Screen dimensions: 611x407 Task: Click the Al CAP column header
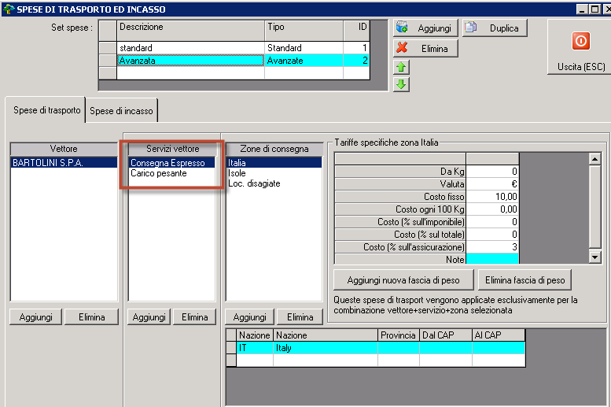pyautogui.click(x=499, y=335)
